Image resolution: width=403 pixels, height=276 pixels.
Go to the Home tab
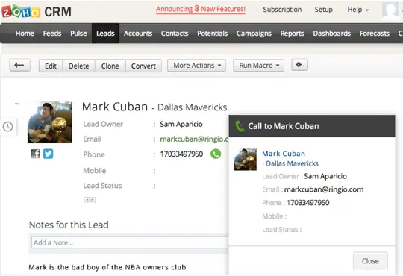point(25,34)
